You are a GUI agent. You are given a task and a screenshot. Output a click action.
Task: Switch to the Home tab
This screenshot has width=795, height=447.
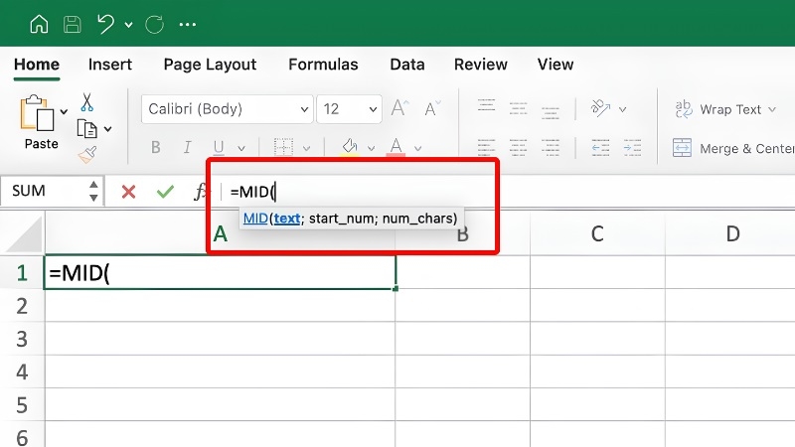click(37, 65)
